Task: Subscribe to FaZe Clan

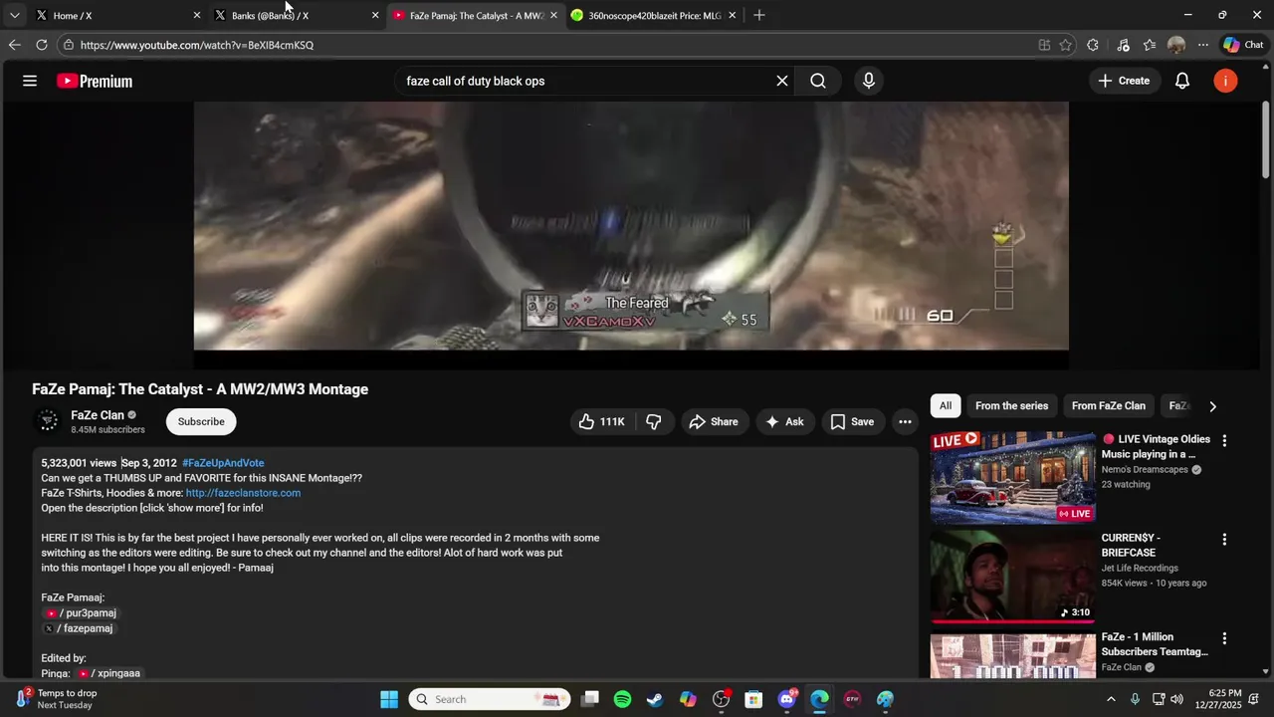Action: click(201, 421)
